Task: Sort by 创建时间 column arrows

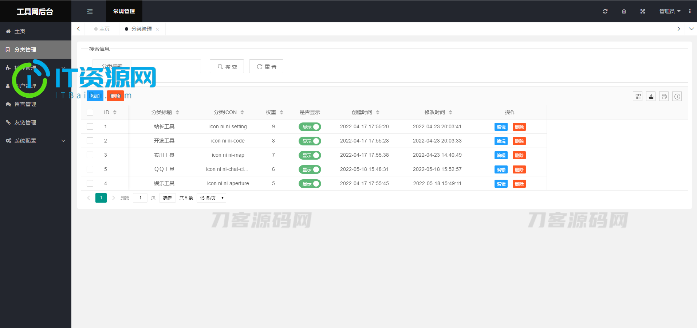Action: pyautogui.click(x=378, y=112)
